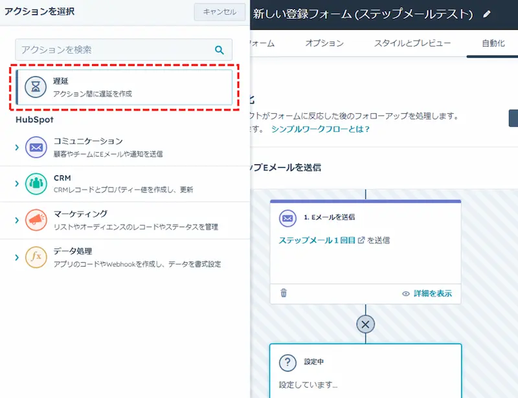Switch to the オプション tab
This screenshot has width=518, height=398.
[x=324, y=43]
